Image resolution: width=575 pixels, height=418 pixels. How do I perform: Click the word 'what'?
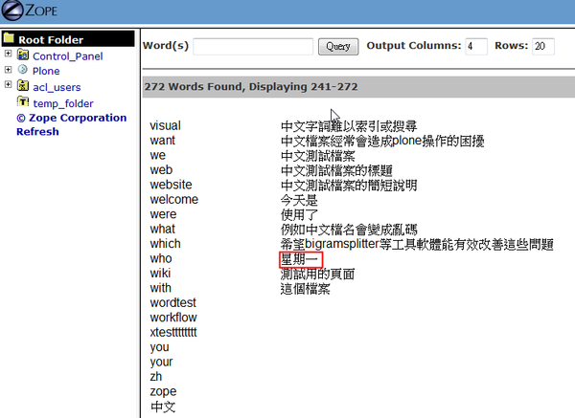point(163,229)
